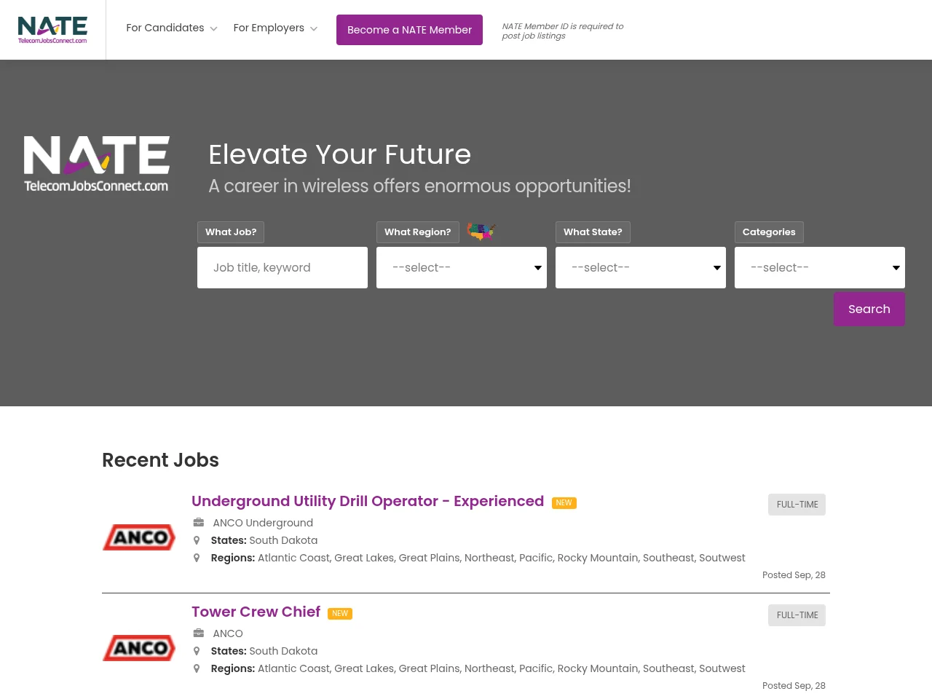
Task: Open the Categories select dropdown
Action: (x=820, y=267)
